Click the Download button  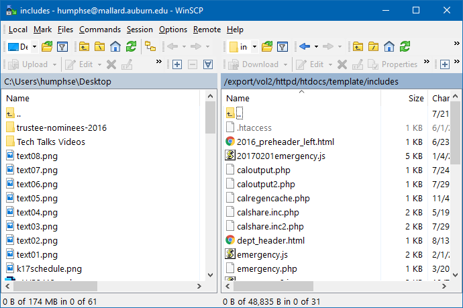(254, 64)
